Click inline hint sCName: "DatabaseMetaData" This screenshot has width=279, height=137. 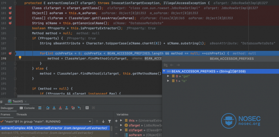click(x=138, y=23)
